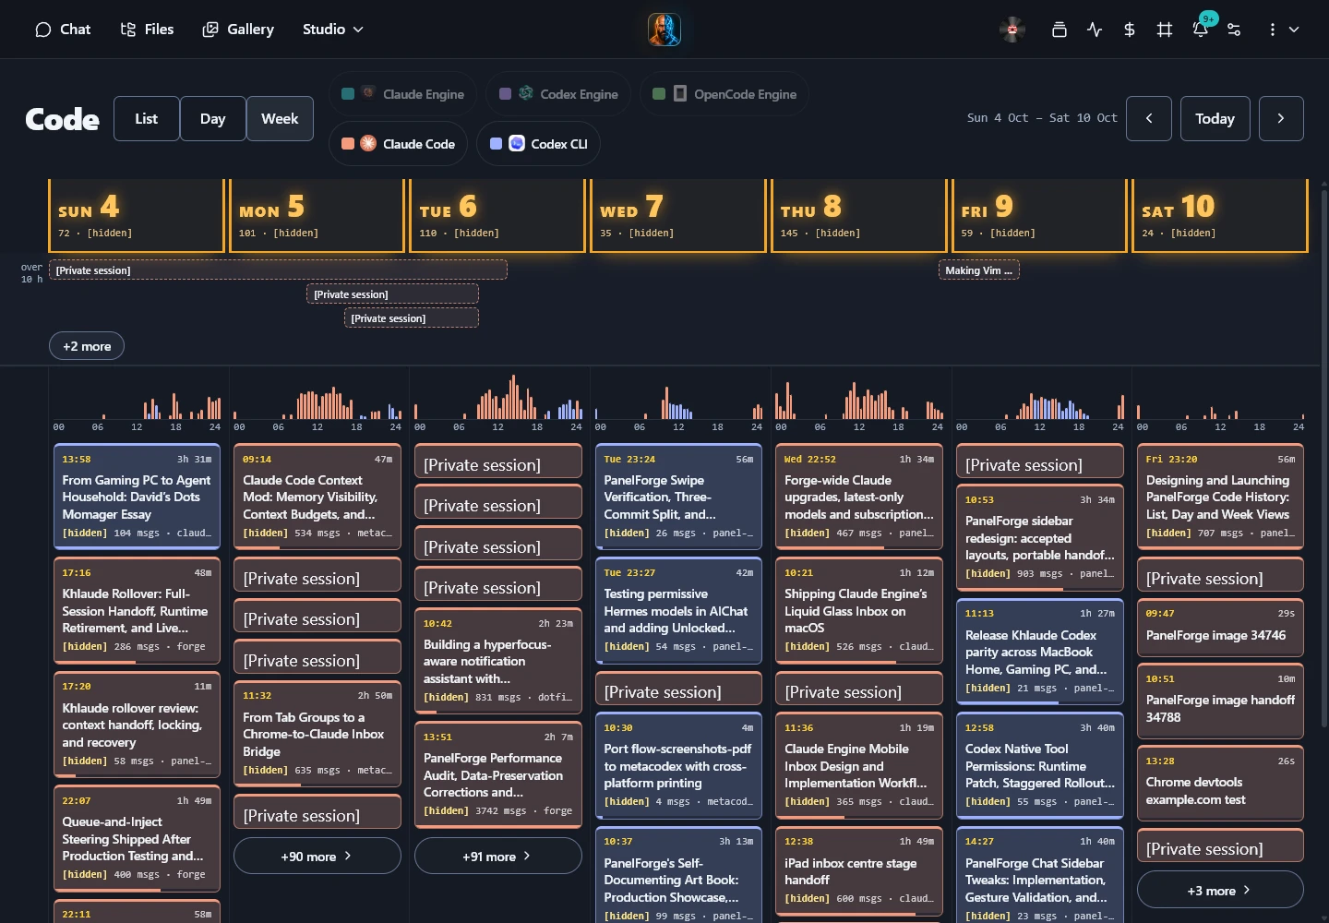Expand the Studio dropdown menu
Image resolution: width=1329 pixels, height=923 pixels.
coord(333,30)
